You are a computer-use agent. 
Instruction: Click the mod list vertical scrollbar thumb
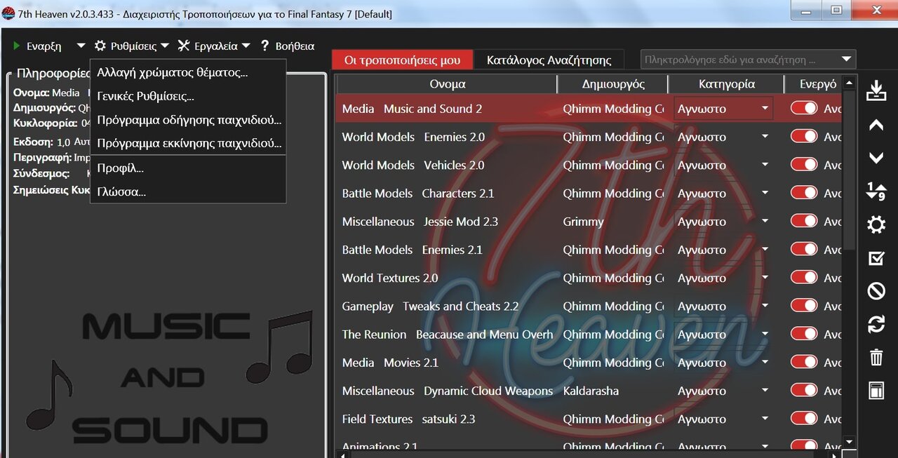pyautogui.click(x=850, y=170)
